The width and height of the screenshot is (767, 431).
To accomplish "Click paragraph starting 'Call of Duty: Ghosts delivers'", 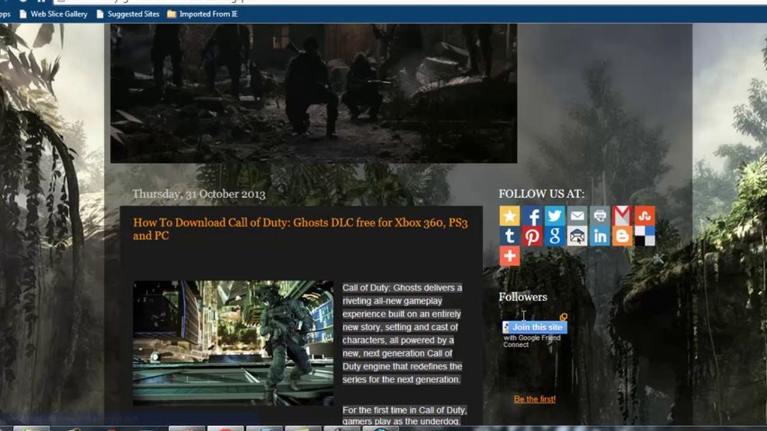I will click(x=402, y=333).
